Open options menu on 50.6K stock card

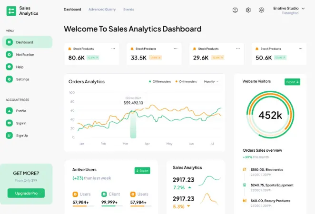point(300,49)
